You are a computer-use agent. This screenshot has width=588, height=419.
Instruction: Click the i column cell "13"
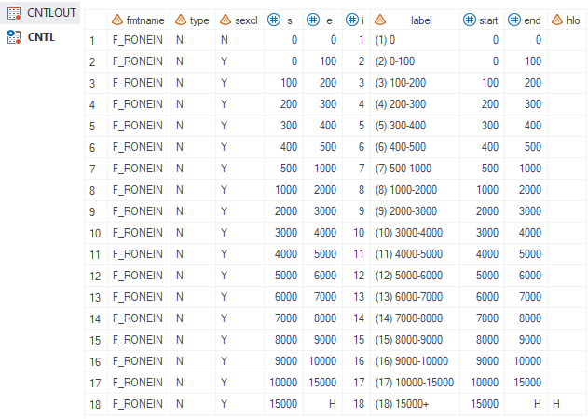359,296
